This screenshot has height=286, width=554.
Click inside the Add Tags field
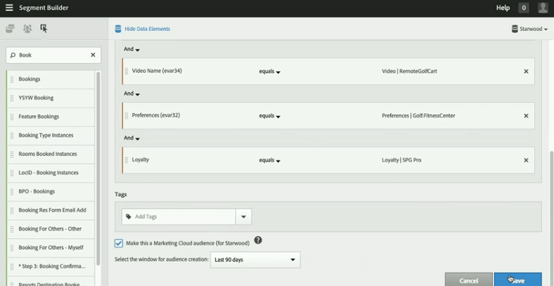point(181,217)
